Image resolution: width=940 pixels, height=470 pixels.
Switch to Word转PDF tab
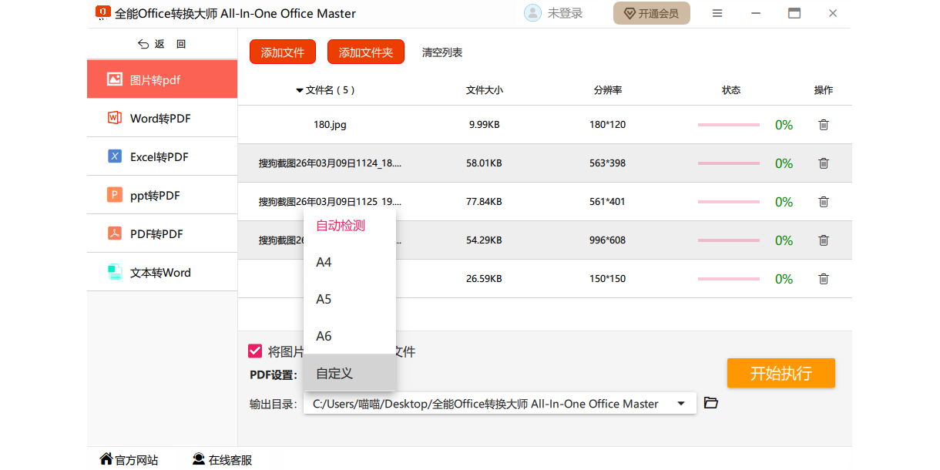[x=160, y=119]
